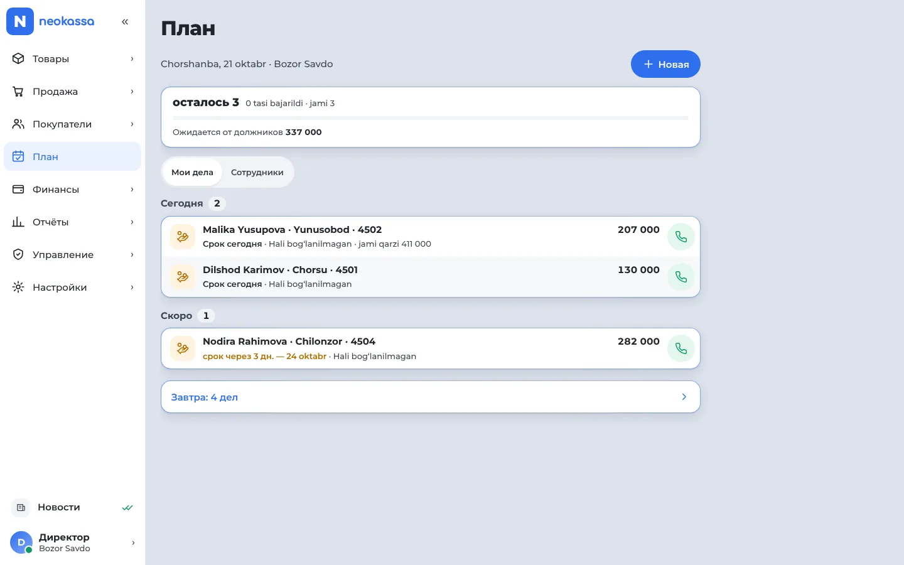Click the Новости newspaper icon
The height and width of the screenshot is (565, 904).
coord(21,507)
